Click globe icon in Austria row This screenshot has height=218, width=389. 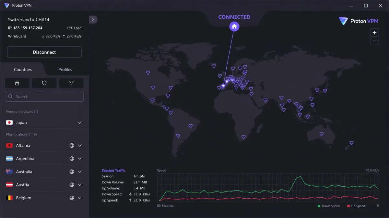tap(72, 185)
